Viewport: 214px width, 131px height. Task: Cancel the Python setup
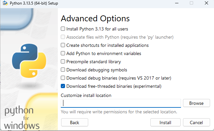pos(196,122)
